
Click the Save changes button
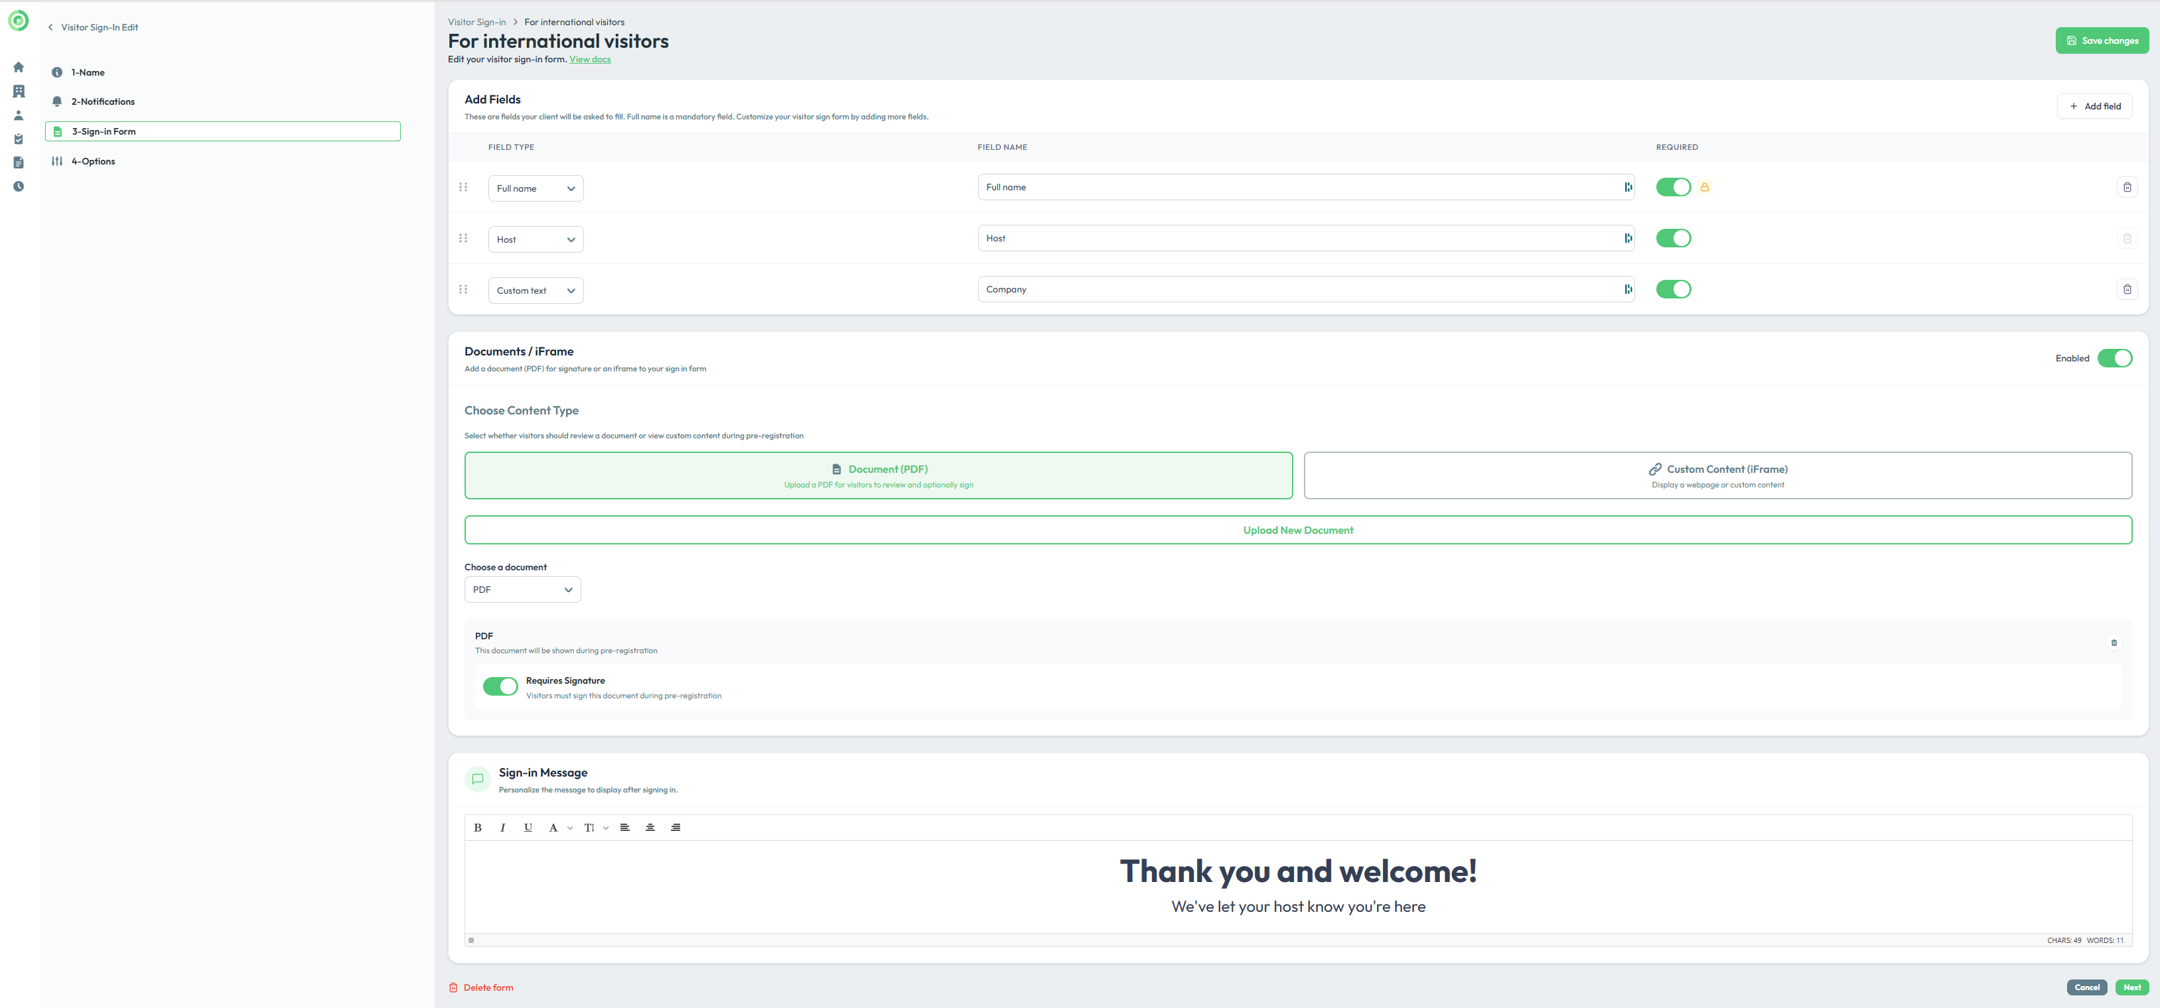(2102, 41)
